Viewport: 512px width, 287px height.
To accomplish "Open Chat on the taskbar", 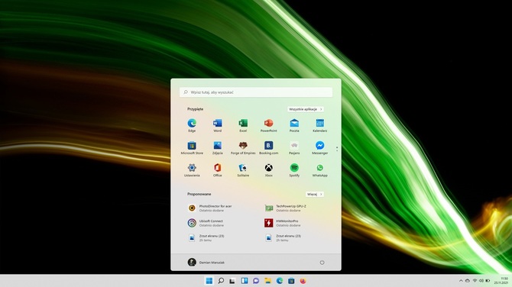I will pos(256,281).
